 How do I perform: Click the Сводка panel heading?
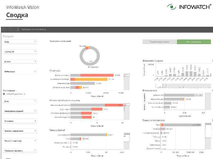(8, 36)
